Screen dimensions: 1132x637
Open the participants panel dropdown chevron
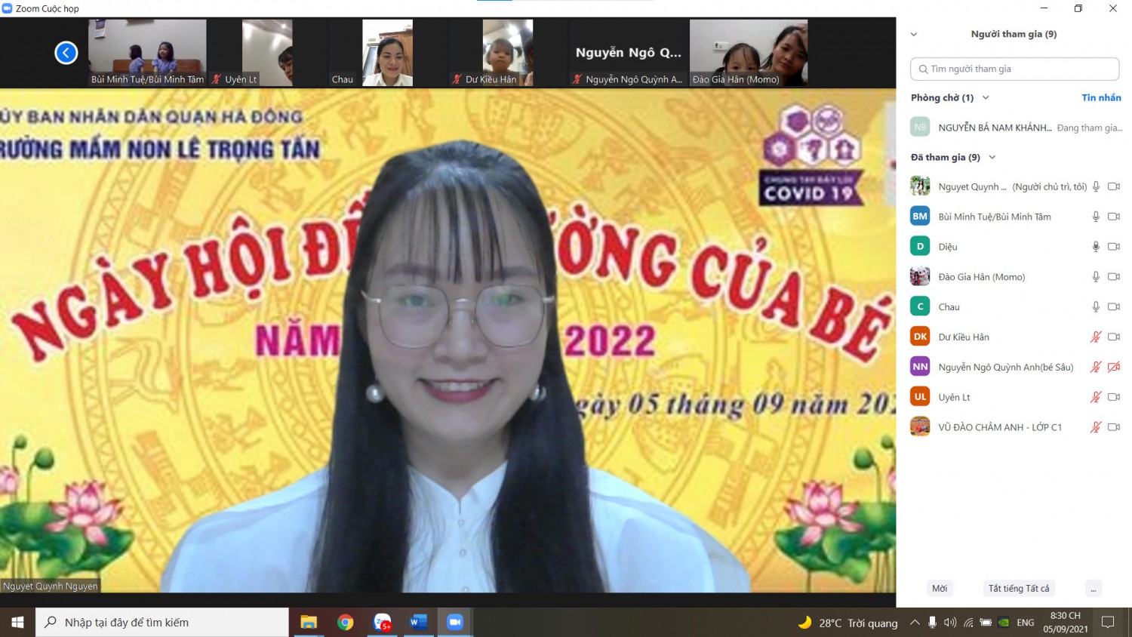click(914, 35)
